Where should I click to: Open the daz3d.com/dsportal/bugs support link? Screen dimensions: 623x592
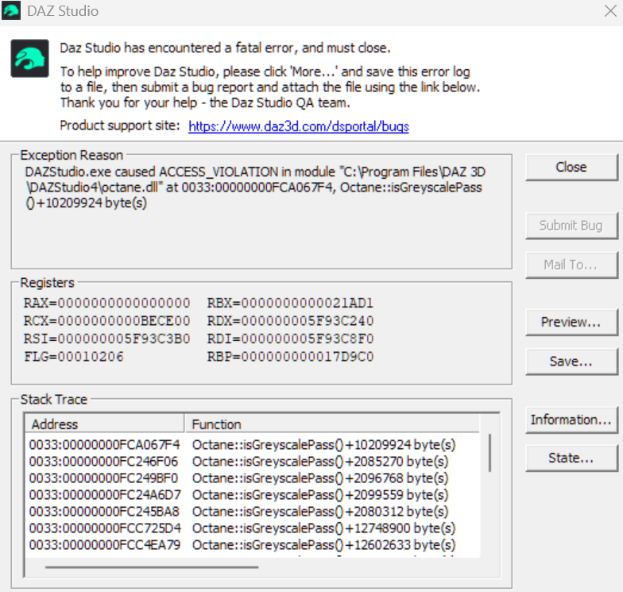click(x=299, y=126)
